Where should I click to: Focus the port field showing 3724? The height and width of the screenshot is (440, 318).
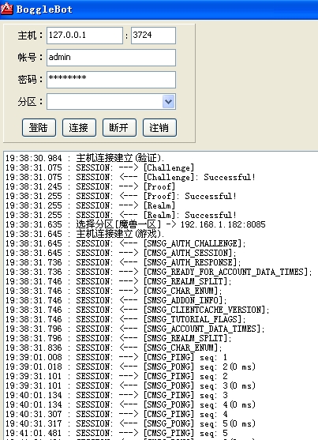pos(153,36)
